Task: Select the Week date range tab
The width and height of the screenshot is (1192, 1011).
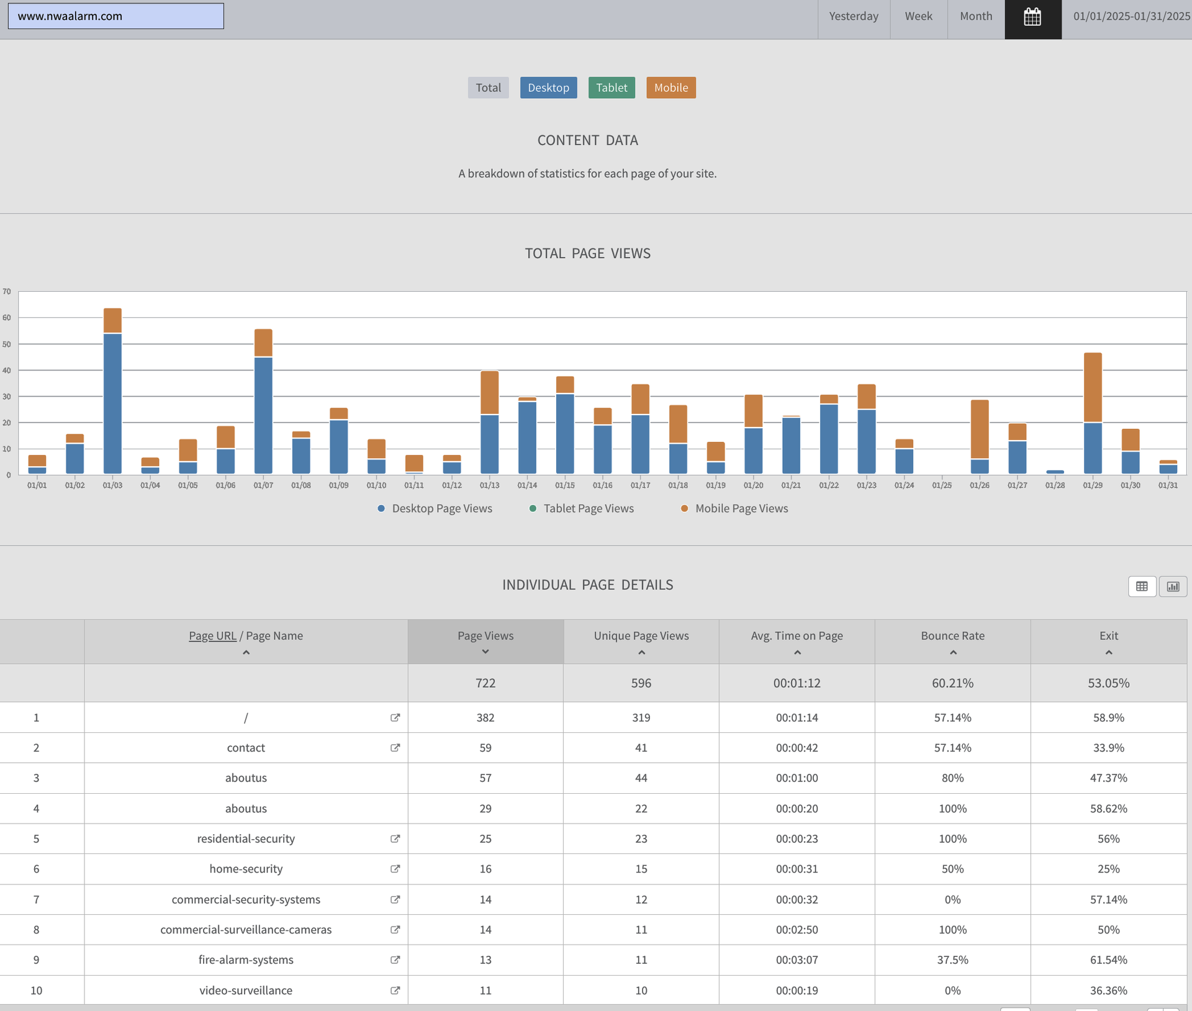Action: click(918, 17)
